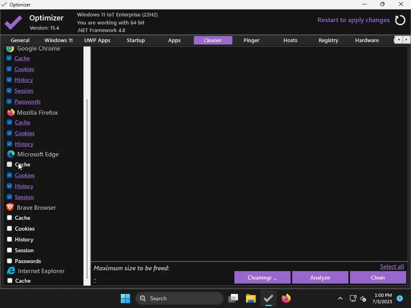The width and height of the screenshot is (411, 308).
Task: Click the Brave Browser lion icon
Action: coord(10,207)
